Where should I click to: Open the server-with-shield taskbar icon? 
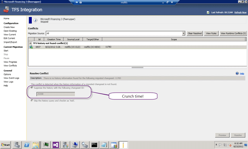65,145
